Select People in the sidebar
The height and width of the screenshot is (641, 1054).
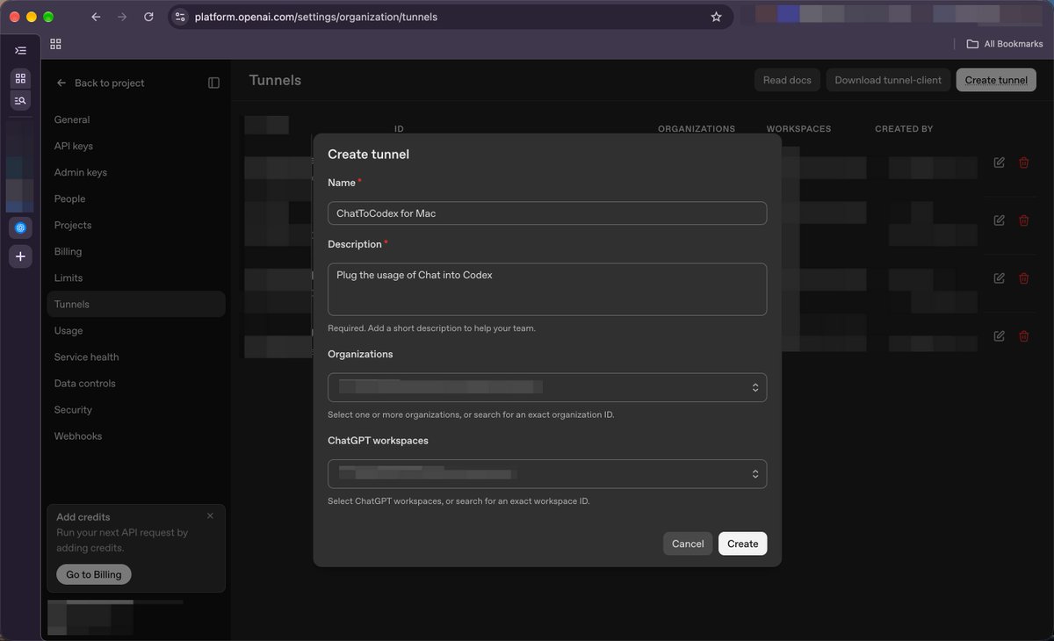[136, 198]
